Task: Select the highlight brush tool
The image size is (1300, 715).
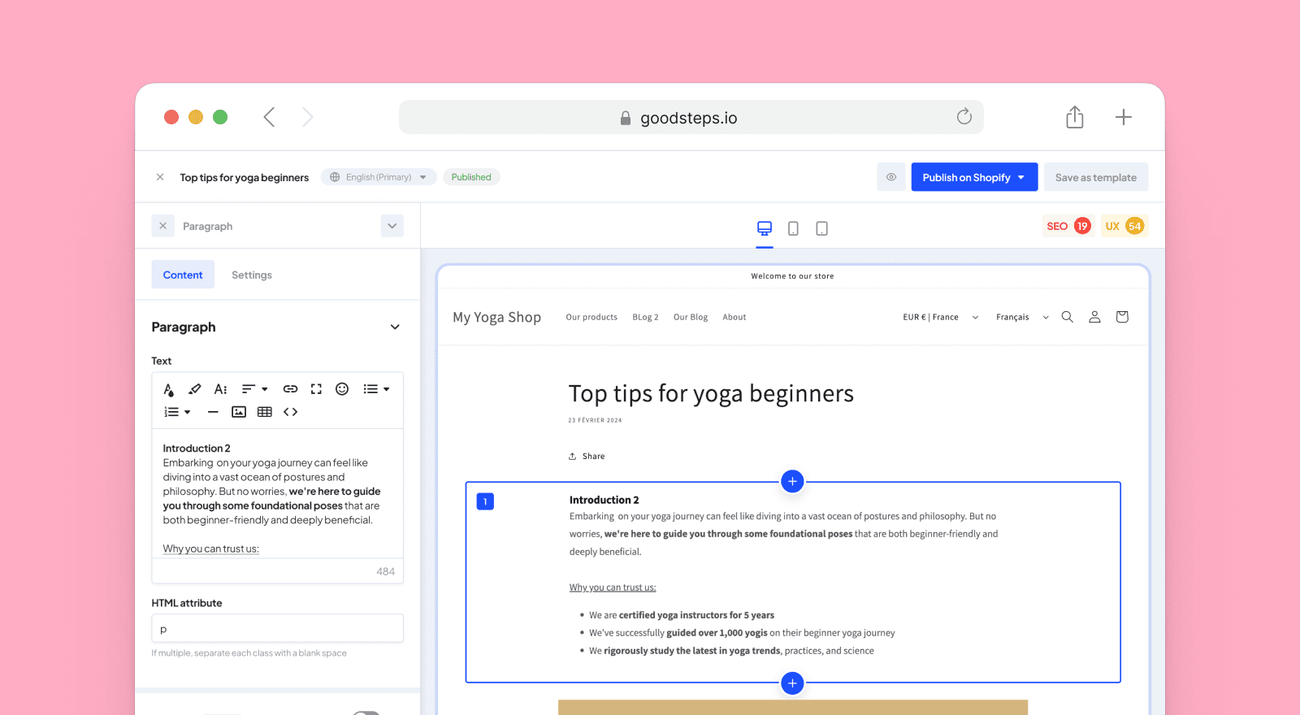Action: (194, 389)
